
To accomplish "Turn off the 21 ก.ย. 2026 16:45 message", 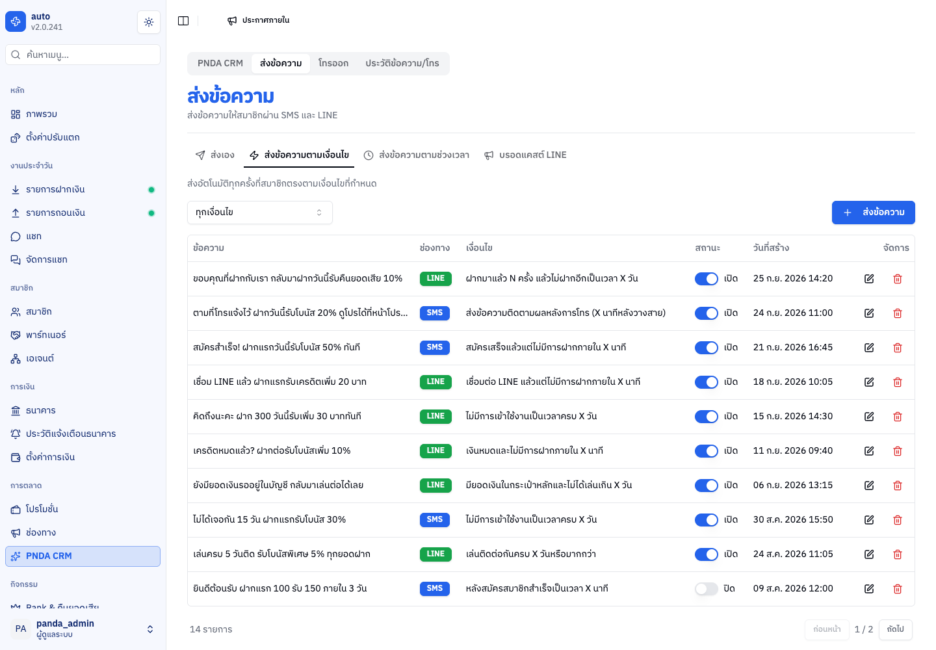I will (707, 348).
